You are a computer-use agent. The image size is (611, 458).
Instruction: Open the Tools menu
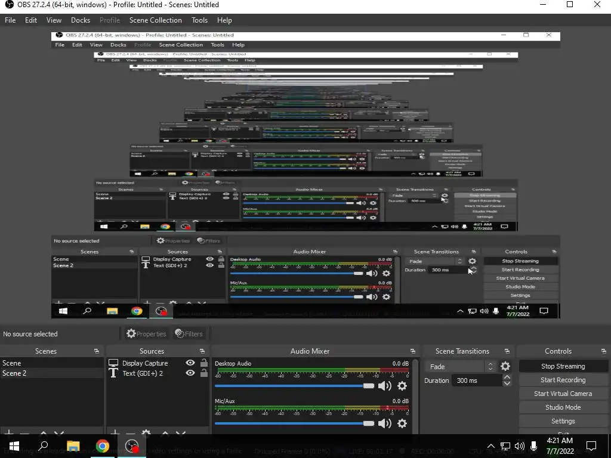199,20
